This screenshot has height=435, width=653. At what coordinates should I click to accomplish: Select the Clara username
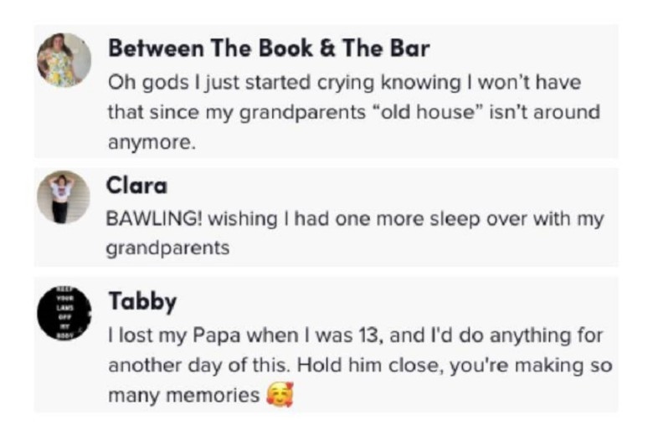click(x=136, y=185)
